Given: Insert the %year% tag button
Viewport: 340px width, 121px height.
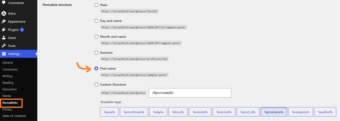Looking at the screenshot, I should (x=109, y=112).
